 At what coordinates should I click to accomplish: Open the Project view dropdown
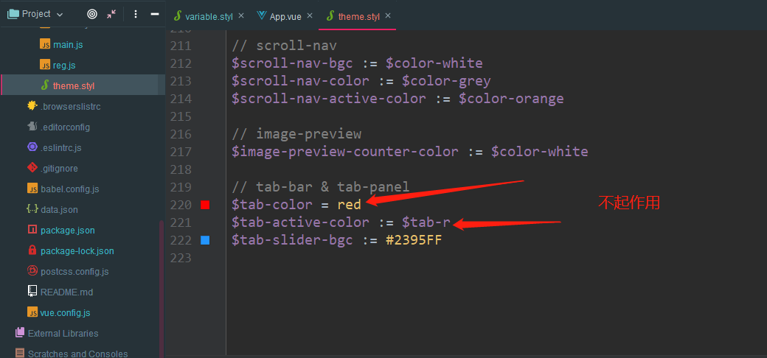coord(60,14)
